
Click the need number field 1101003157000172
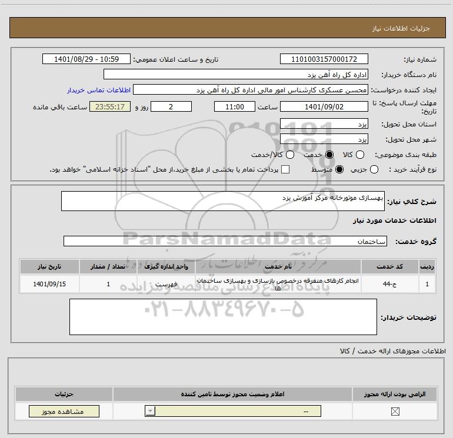pos(324,59)
